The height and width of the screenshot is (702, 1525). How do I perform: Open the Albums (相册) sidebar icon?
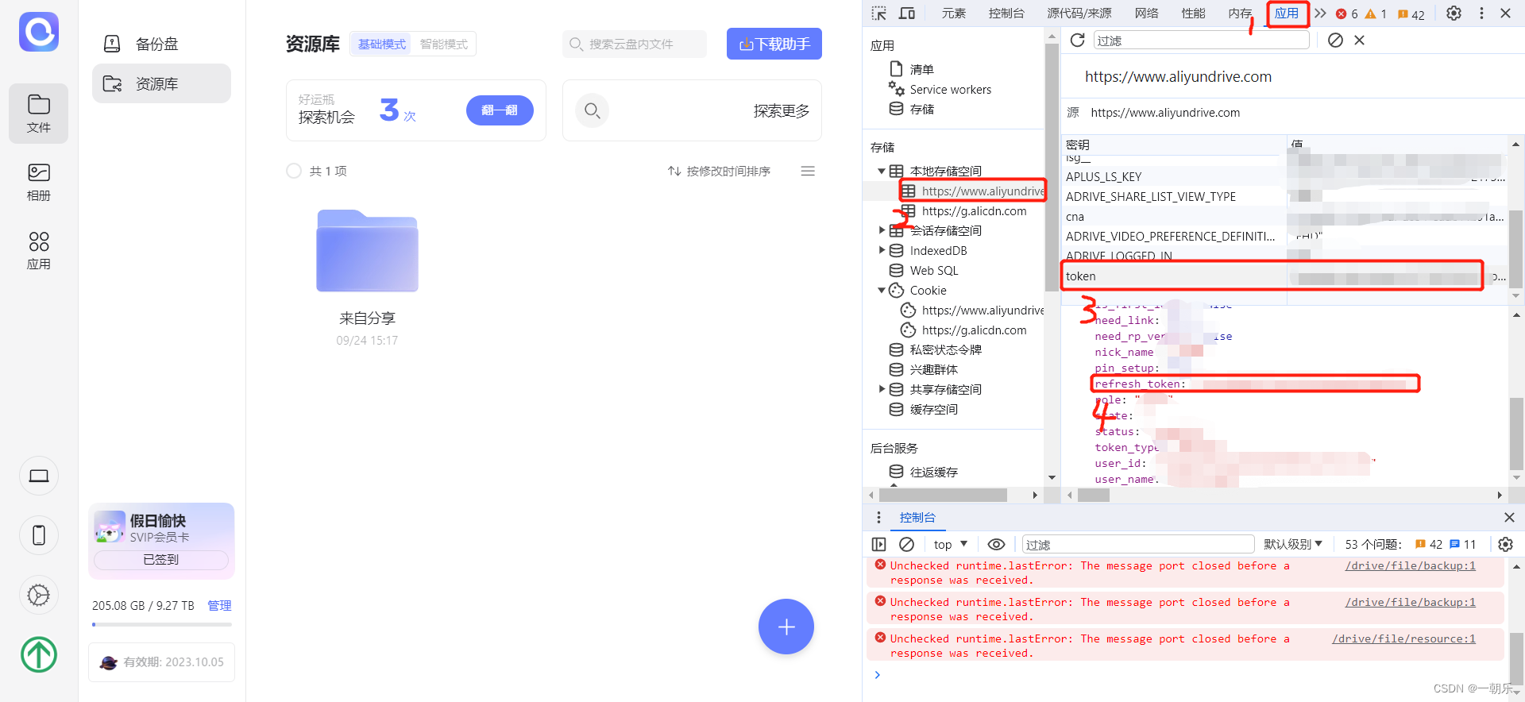pos(38,182)
